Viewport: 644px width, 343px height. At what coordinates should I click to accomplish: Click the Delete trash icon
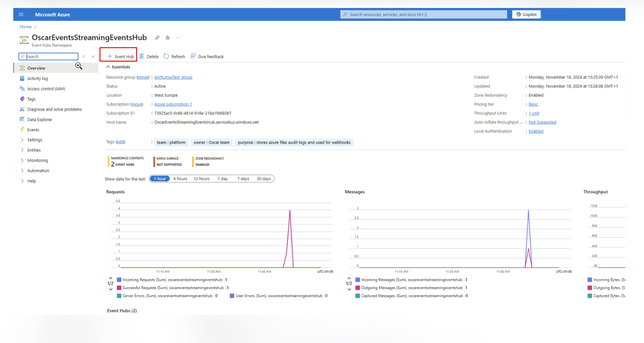[x=142, y=56]
